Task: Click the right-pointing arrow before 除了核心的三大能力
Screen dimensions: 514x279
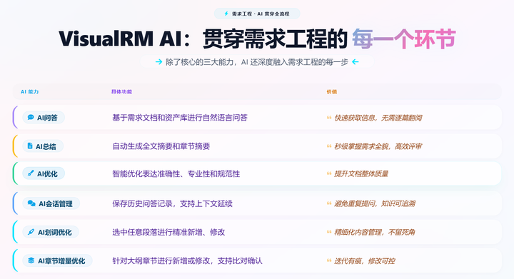Action: pos(158,62)
